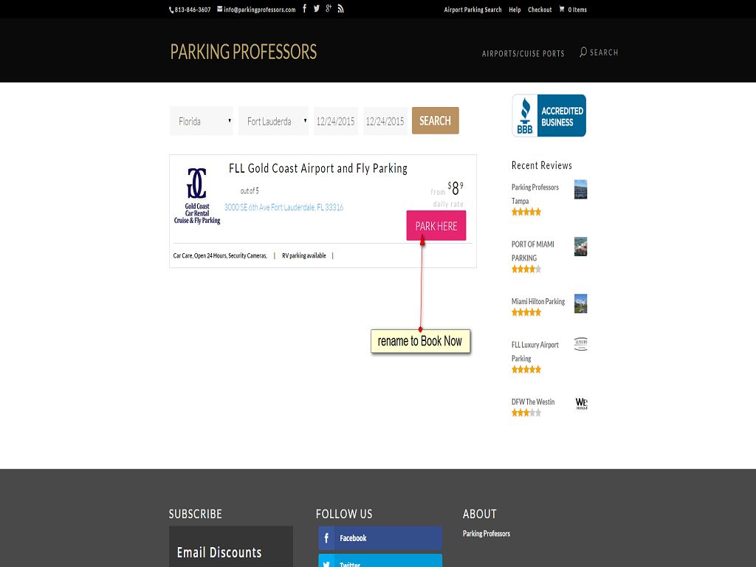Open FLL Gold Coast Airport and Fly Parking title

pyautogui.click(x=317, y=168)
